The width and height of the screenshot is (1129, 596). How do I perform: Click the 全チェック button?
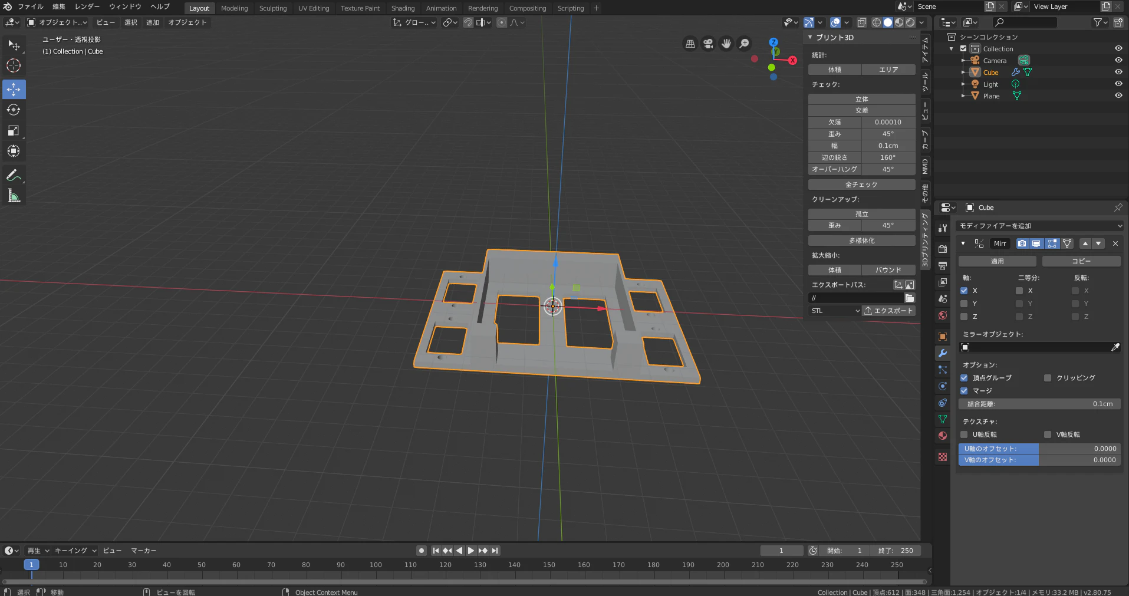(x=861, y=185)
